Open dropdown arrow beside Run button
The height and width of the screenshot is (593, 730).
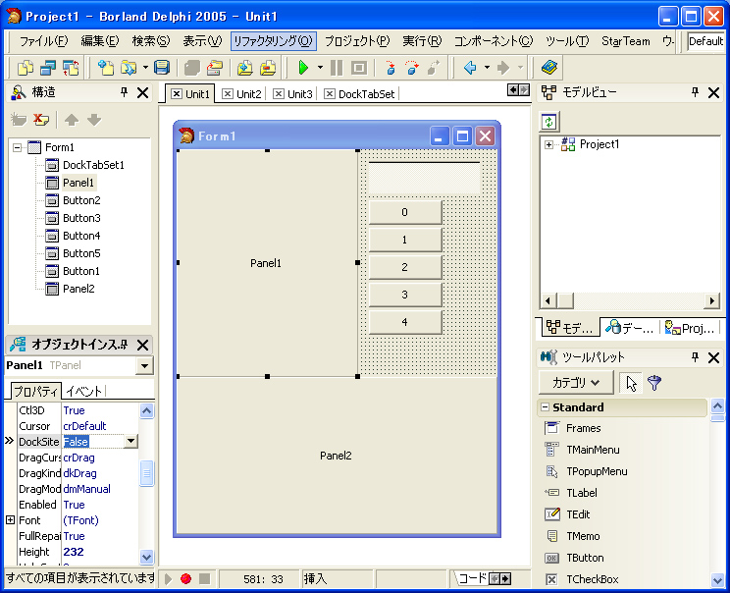pyautogui.click(x=320, y=68)
